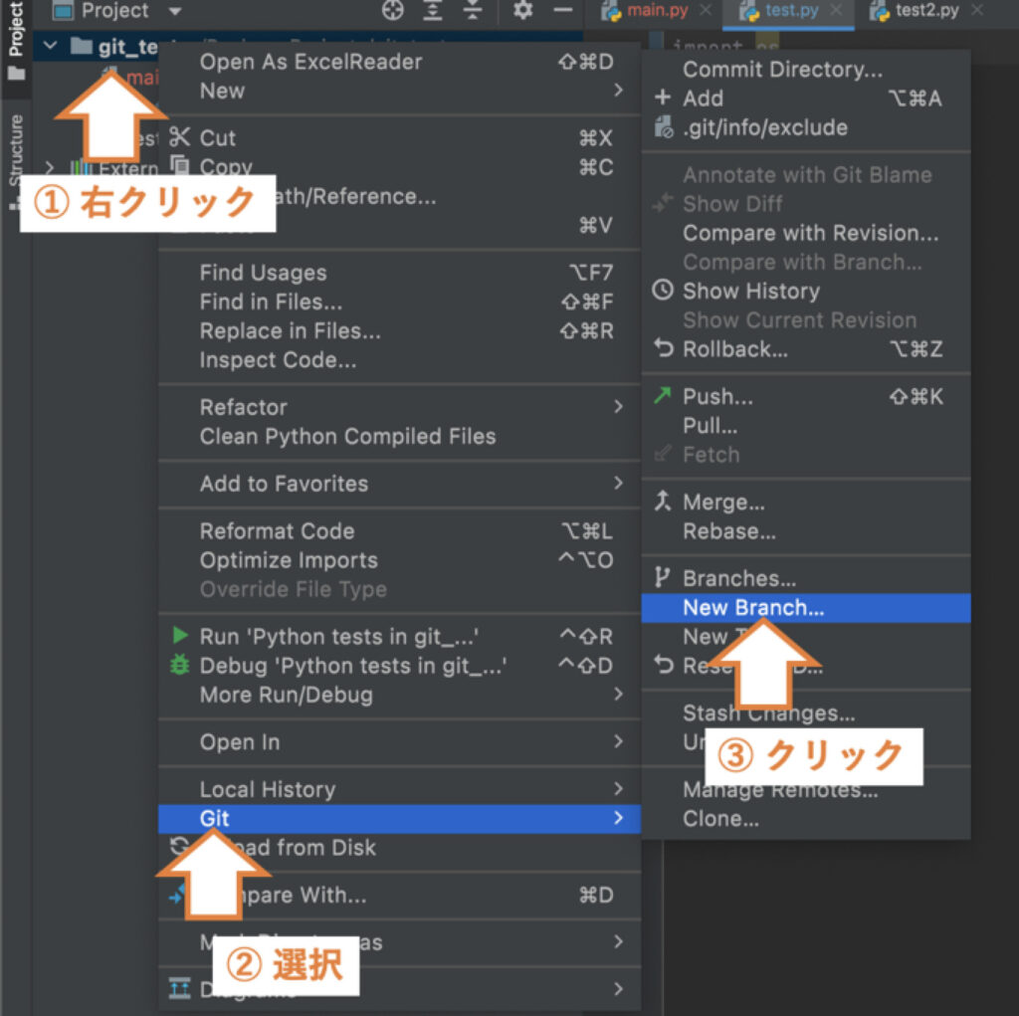Hide the Project panel with minus icon

[x=563, y=11]
